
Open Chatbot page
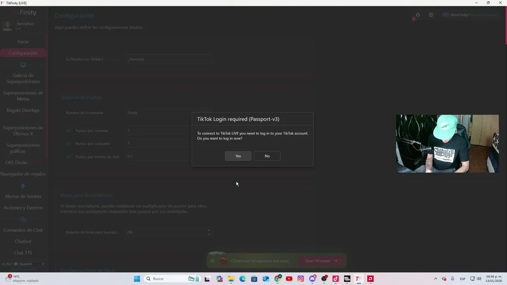23,241
